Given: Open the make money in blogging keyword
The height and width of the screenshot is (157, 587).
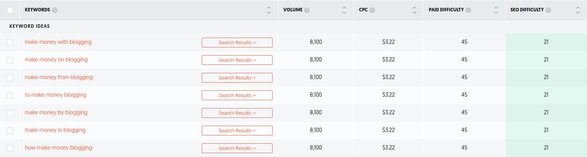Looking at the screenshot, I should (x=55, y=130).
